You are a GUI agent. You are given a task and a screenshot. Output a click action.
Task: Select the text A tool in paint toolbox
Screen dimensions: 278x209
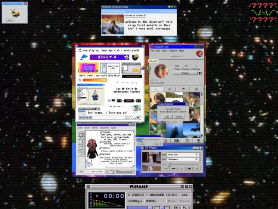click(x=83, y=144)
